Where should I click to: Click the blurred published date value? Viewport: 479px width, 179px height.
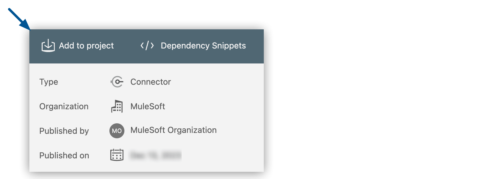[x=155, y=155]
